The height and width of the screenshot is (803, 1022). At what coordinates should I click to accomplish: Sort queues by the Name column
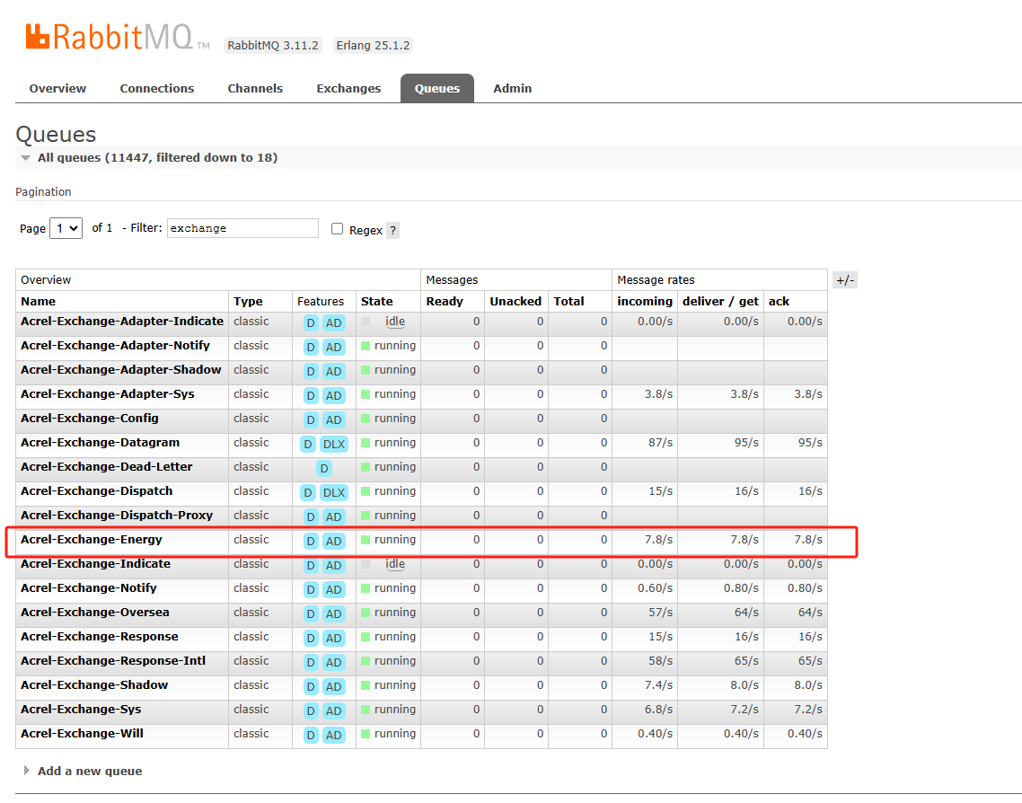[39, 302]
